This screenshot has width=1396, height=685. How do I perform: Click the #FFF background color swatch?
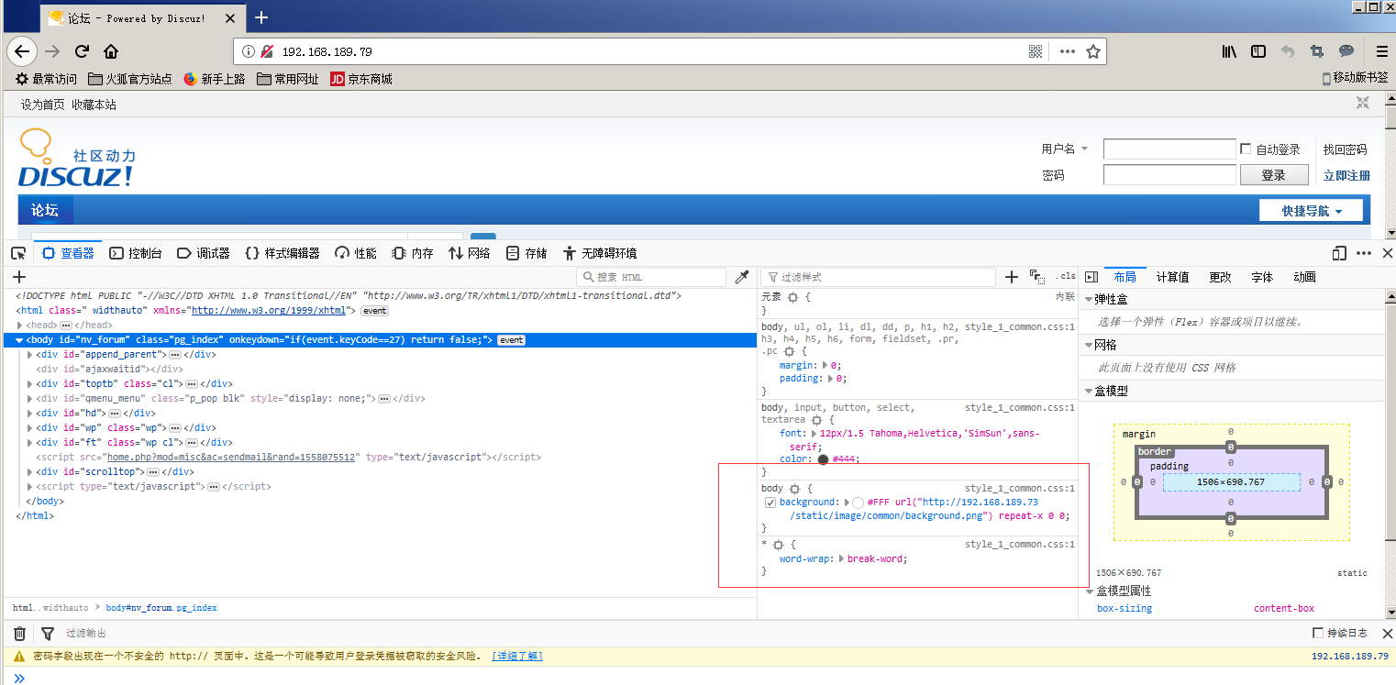(858, 503)
